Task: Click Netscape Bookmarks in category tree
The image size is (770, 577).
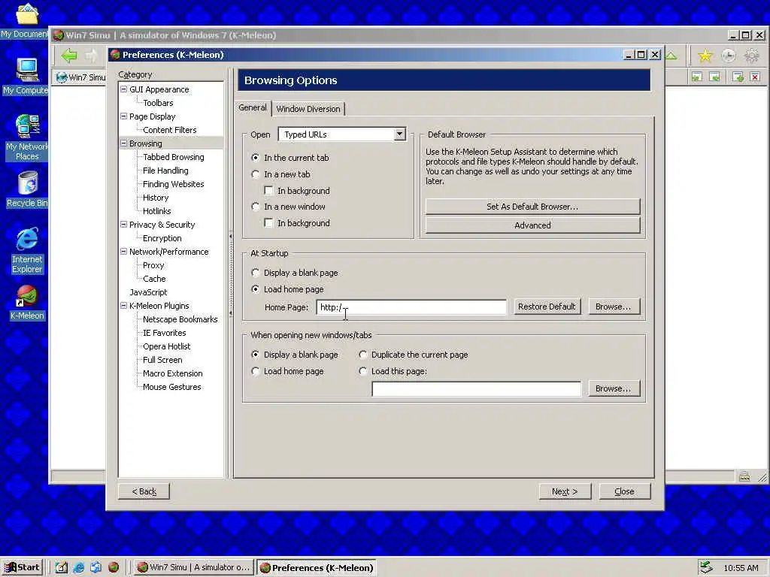Action: [x=180, y=319]
